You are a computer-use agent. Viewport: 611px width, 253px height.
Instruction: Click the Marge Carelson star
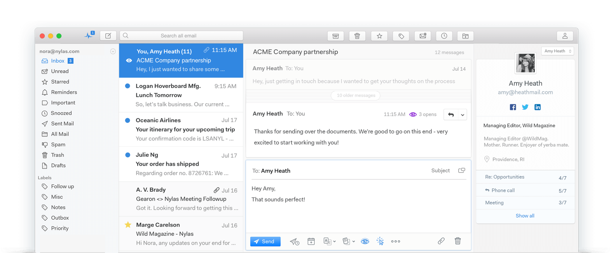[128, 225]
